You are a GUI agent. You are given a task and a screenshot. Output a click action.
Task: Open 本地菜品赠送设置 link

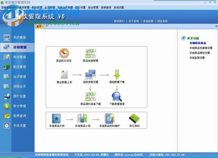coord(200,53)
